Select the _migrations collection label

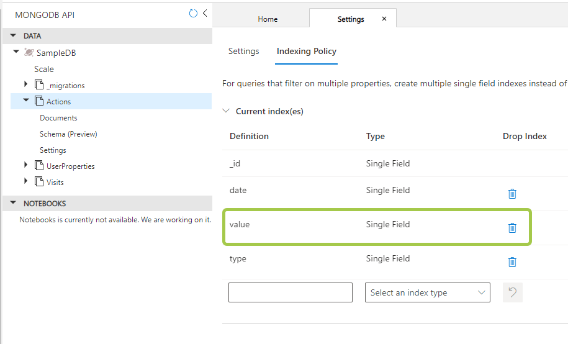coord(66,86)
